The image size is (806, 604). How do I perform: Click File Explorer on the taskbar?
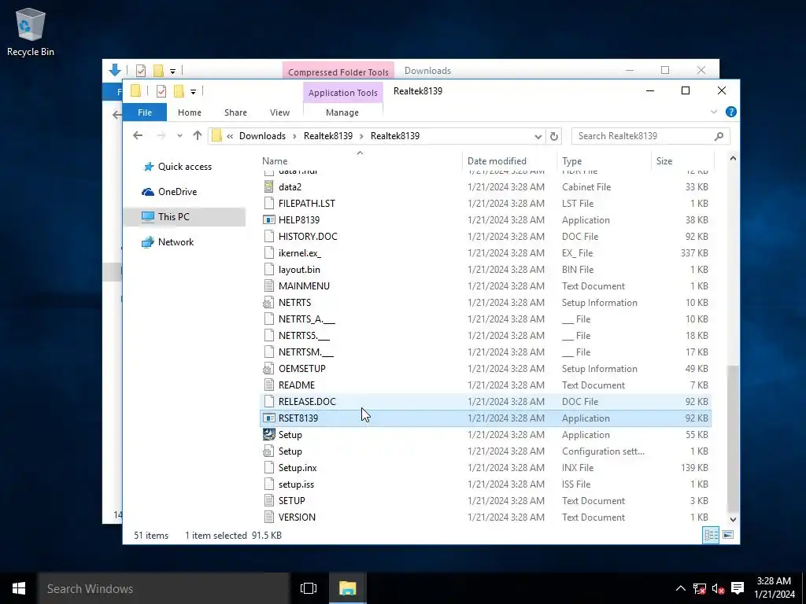(347, 588)
